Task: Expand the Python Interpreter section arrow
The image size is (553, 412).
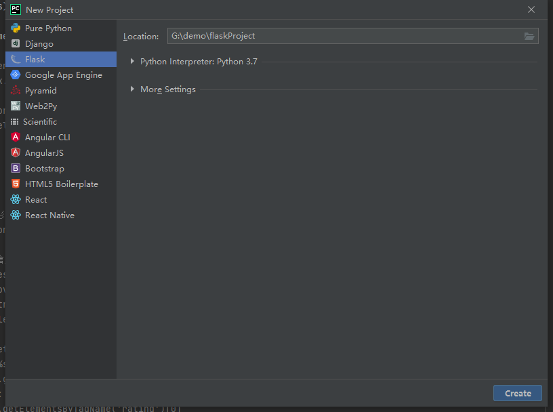Action: [x=132, y=61]
